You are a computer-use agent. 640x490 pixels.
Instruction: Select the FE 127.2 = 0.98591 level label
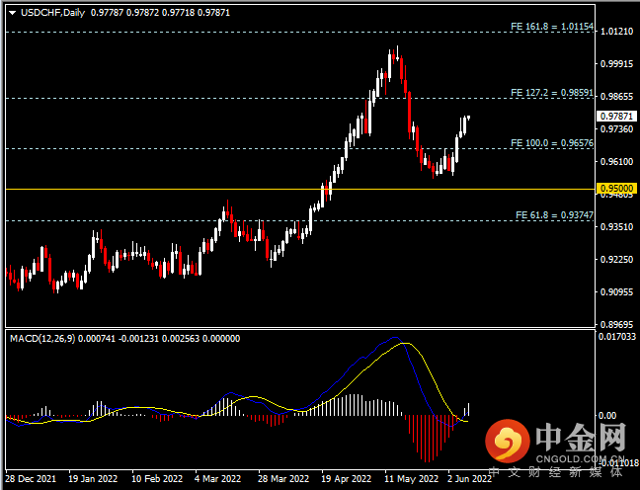click(552, 93)
